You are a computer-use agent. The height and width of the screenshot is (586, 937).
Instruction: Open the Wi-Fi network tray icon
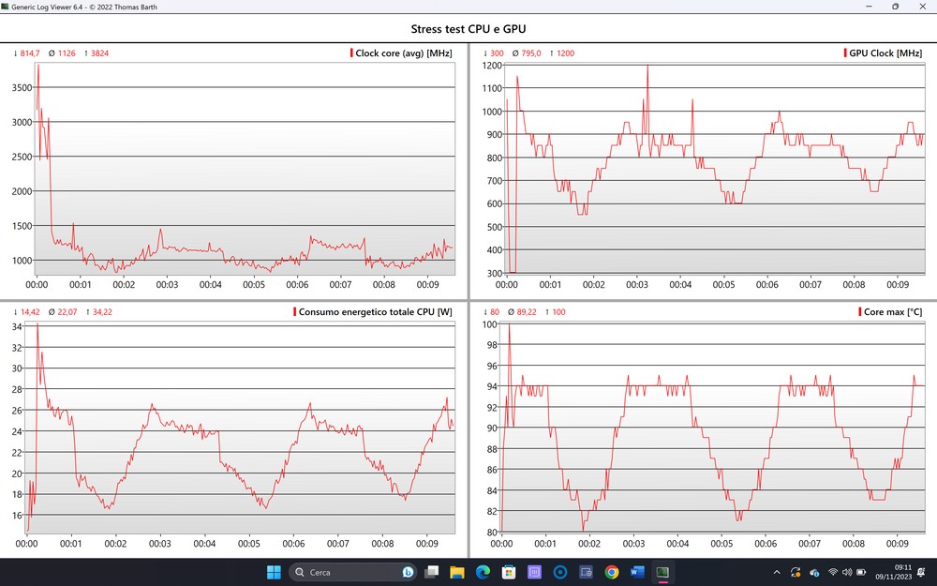click(832, 572)
